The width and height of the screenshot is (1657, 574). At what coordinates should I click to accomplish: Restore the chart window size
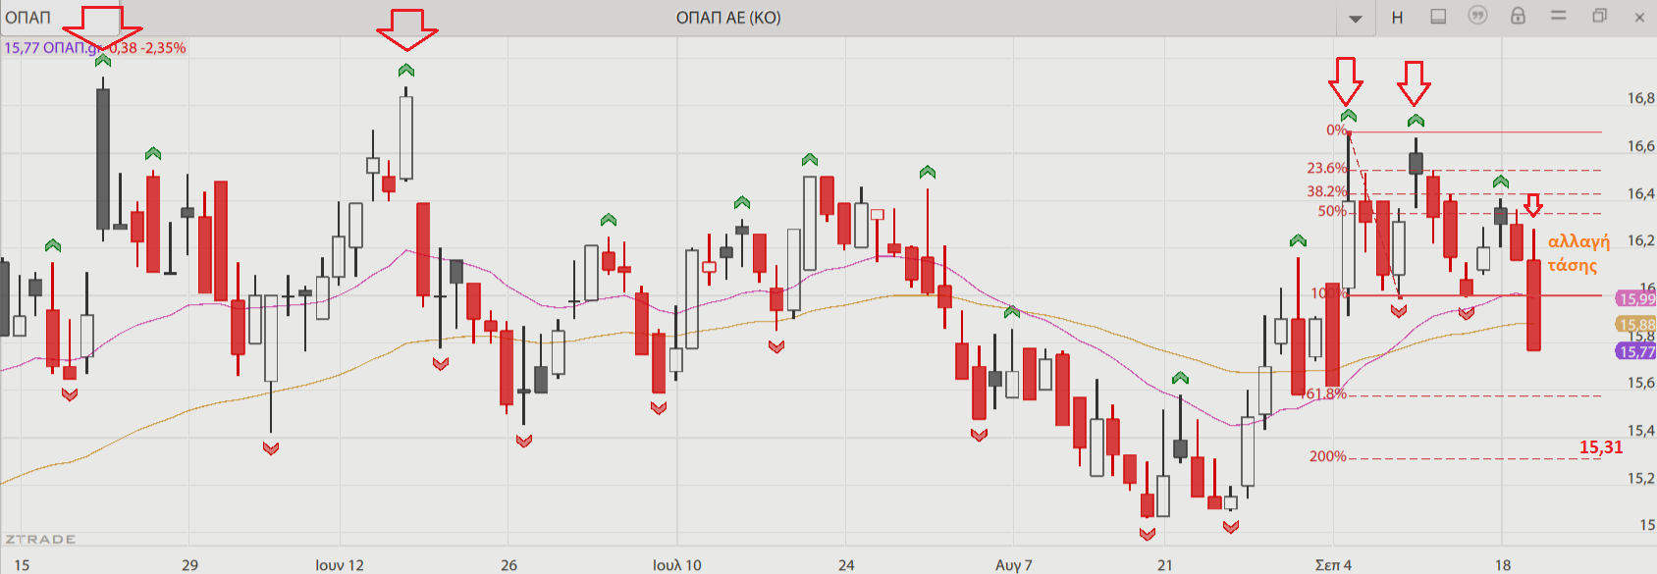1599,16
